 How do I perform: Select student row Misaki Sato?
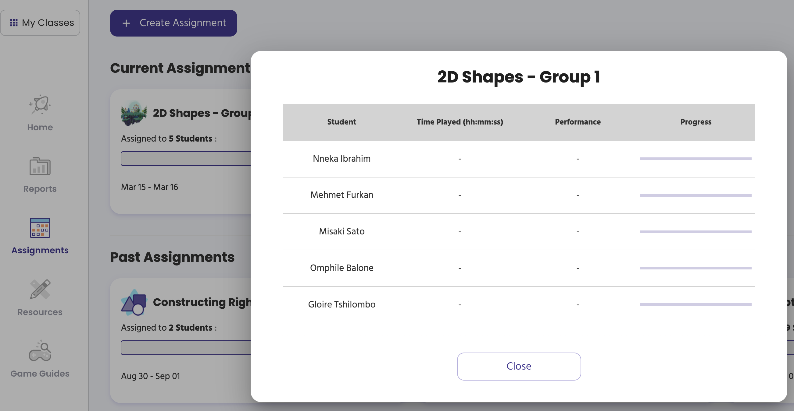point(342,231)
